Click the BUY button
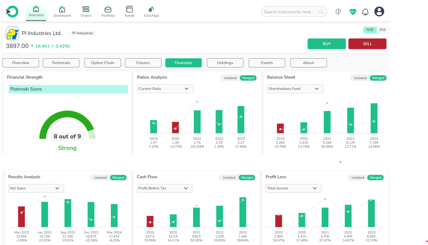The image size is (428, 245). click(327, 44)
